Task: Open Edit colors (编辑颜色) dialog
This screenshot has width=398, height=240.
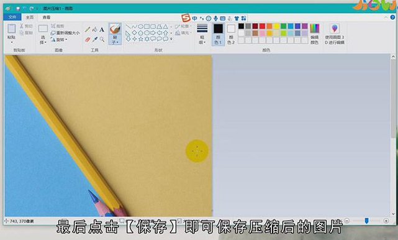Action: 315,34
